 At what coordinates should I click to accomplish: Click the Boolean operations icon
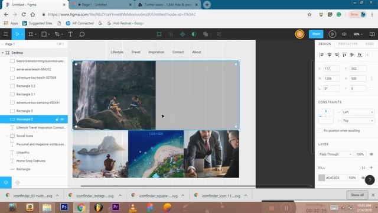pyautogui.click(x=206, y=34)
